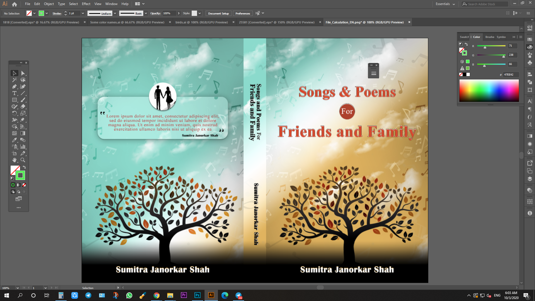Switch to Gradient mode in toolbox
The height and width of the screenshot is (301, 535).
tap(18, 185)
